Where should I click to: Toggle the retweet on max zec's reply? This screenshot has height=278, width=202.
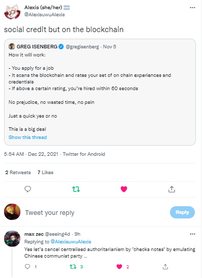coord(73,266)
